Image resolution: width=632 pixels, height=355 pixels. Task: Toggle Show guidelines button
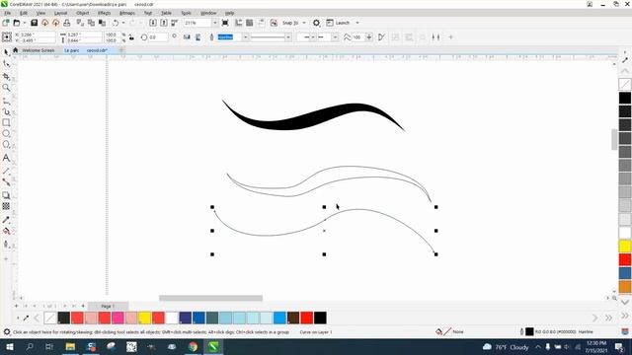coord(261,23)
